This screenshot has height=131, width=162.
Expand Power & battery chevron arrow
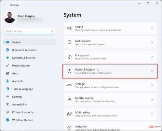pos(152,71)
